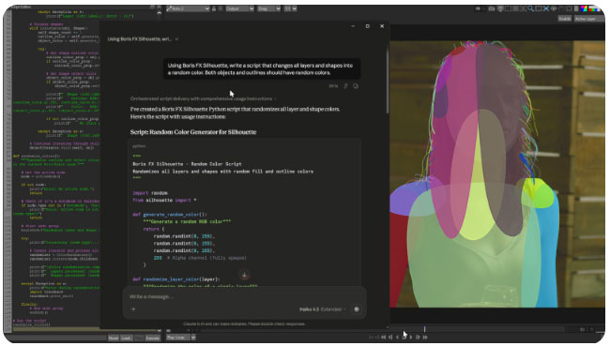
Task: Click the stop response button in chat
Action: 357,309
